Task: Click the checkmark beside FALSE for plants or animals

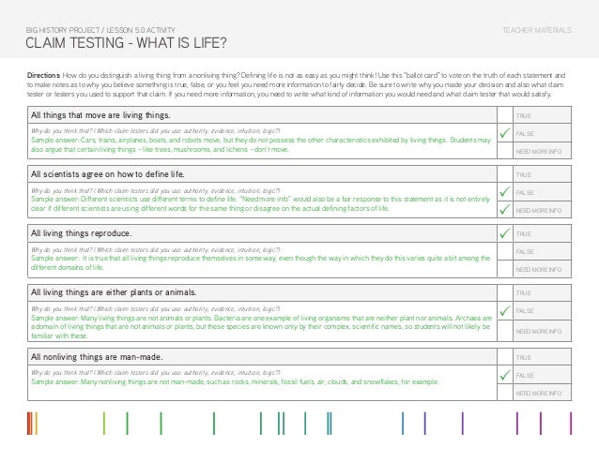Action: click(506, 310)
